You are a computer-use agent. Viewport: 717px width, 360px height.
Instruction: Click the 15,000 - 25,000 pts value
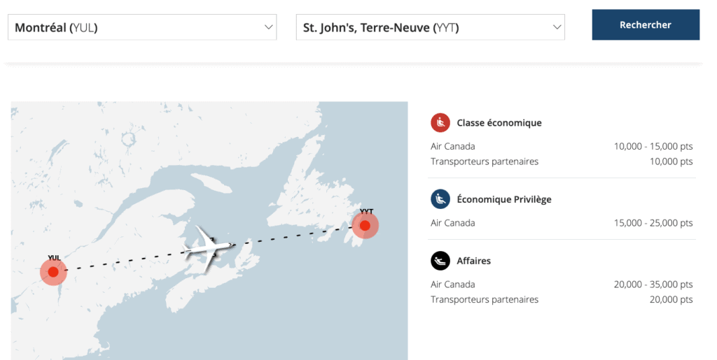[x=653, y=223]
